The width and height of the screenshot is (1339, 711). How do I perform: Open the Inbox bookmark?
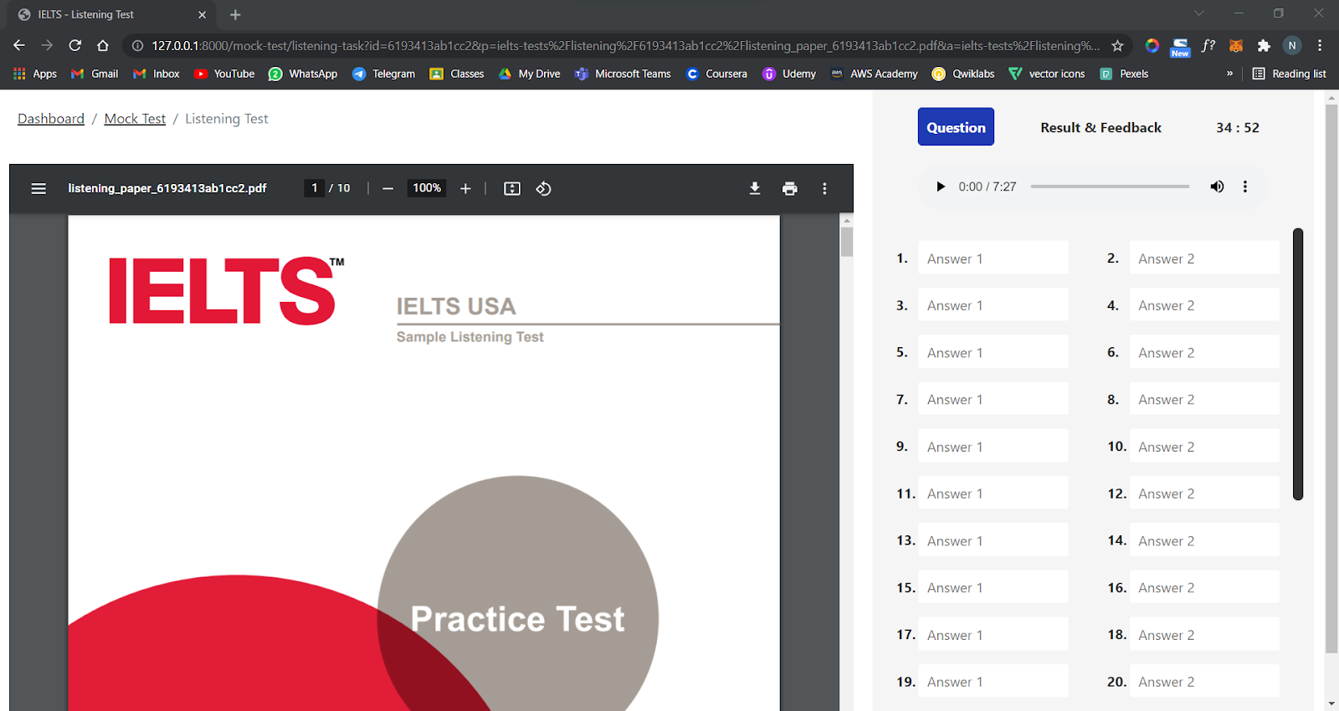(x=156, y=74)
